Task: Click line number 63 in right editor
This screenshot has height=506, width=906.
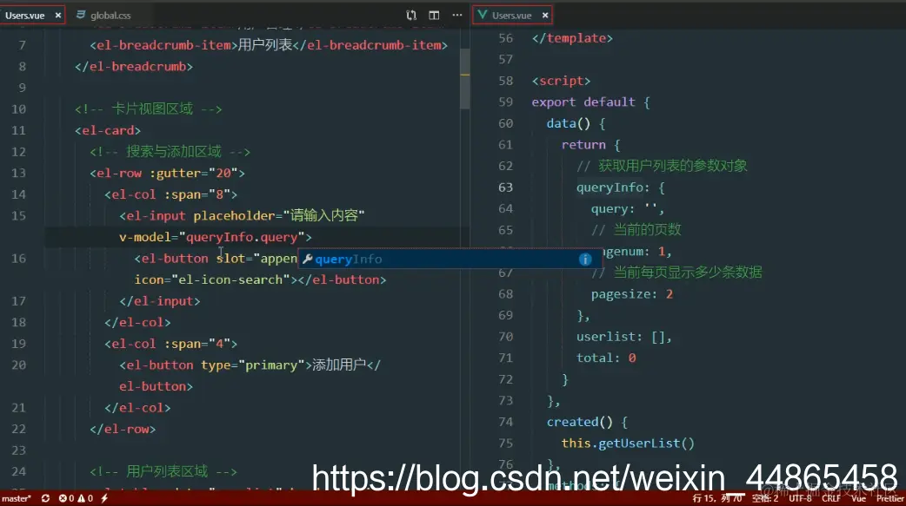Action: coord(505,187)
